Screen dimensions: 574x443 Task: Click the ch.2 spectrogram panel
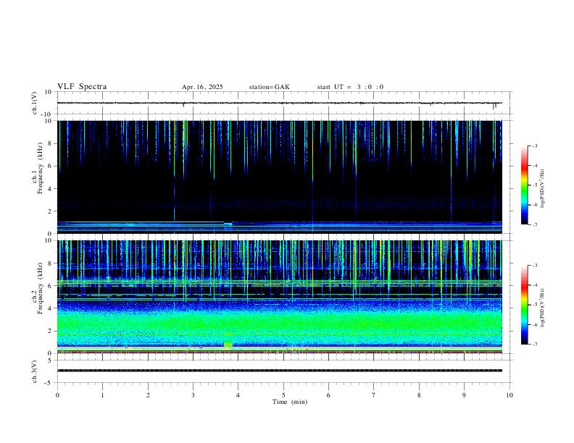pos(280,297)
